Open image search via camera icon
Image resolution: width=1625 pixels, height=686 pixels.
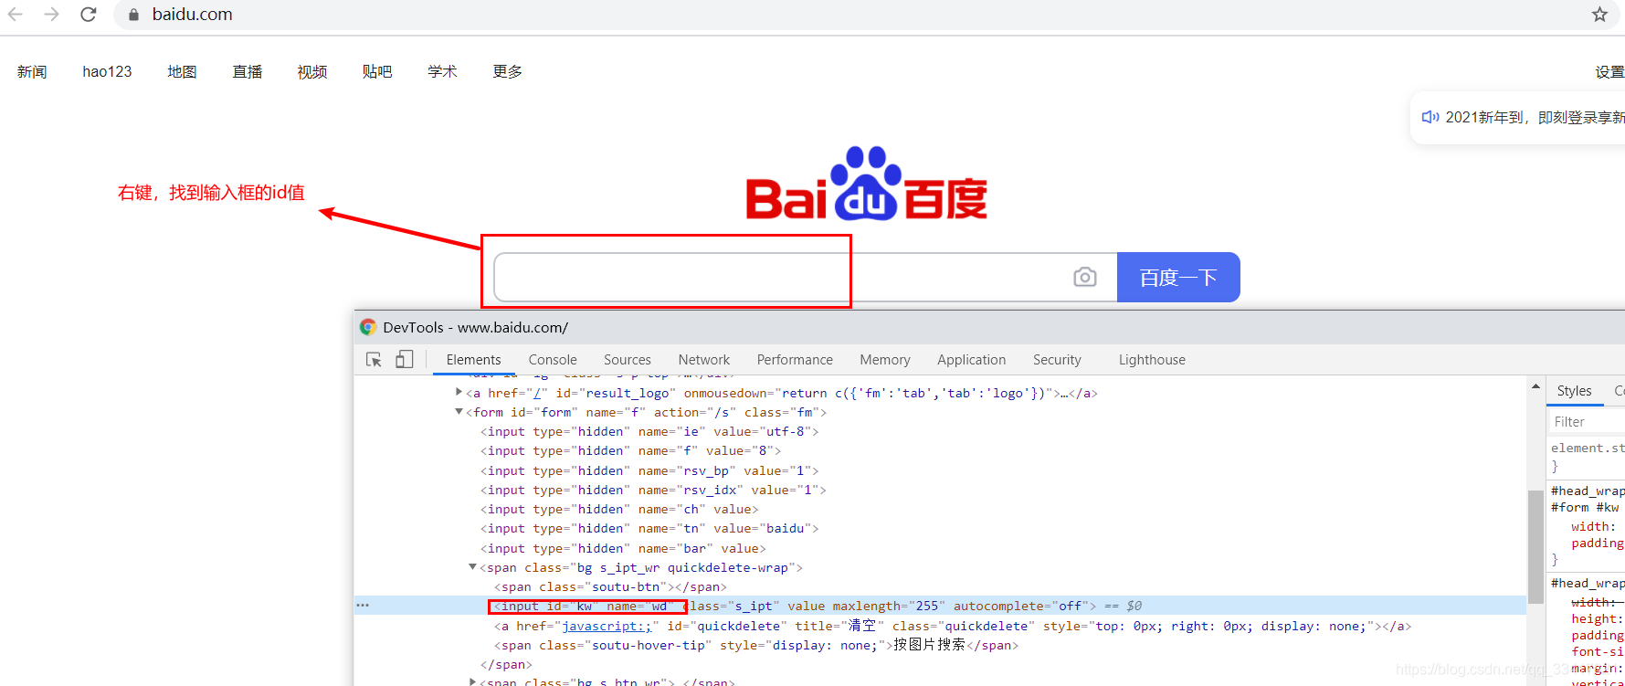tap(1085, 277)
